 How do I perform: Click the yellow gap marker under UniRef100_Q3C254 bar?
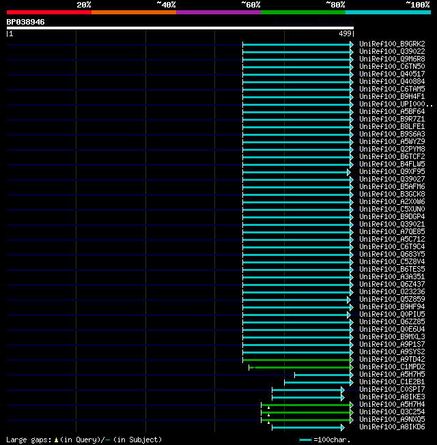tap(268, 415)
